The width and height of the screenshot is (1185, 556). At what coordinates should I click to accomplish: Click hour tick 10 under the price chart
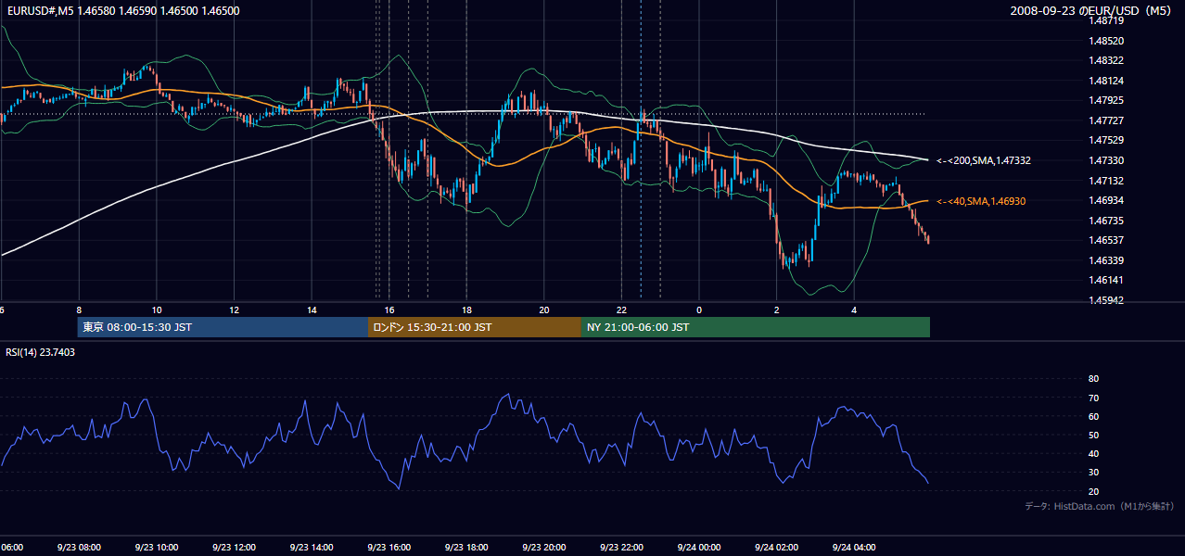pos(157,310)
